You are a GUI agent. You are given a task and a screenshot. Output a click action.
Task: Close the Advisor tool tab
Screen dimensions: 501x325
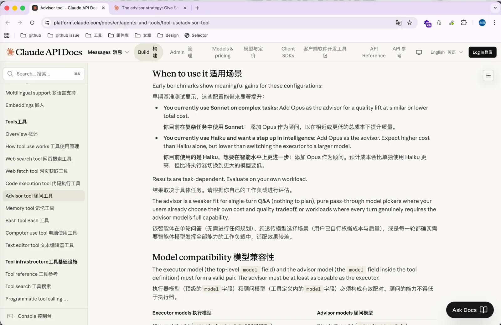point(103,8)
